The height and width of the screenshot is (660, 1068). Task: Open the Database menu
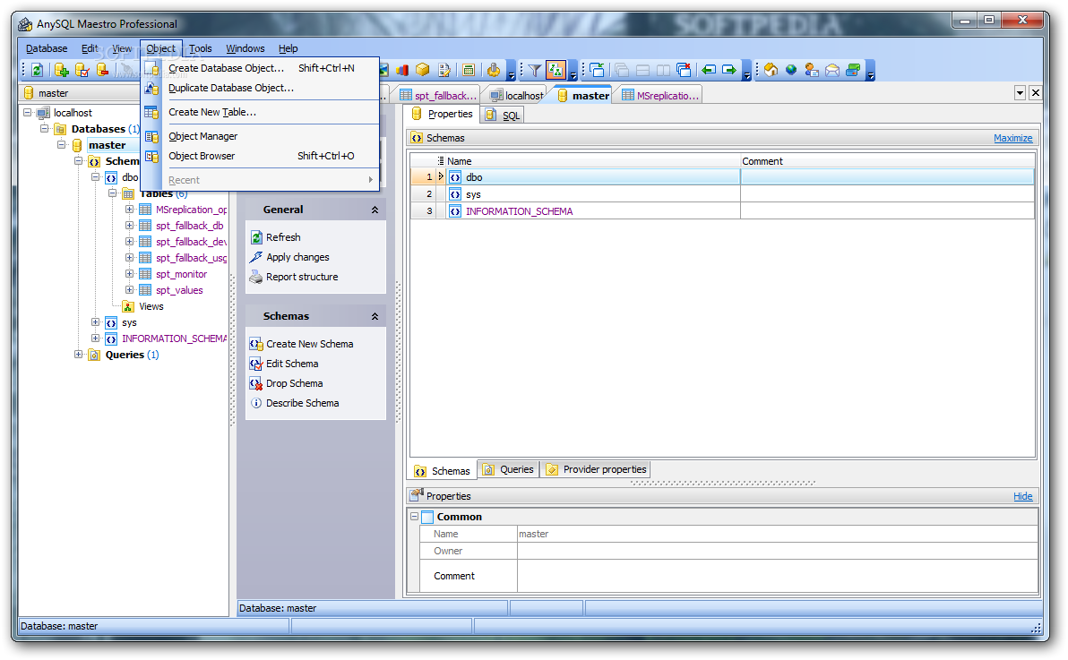(47, 48)
